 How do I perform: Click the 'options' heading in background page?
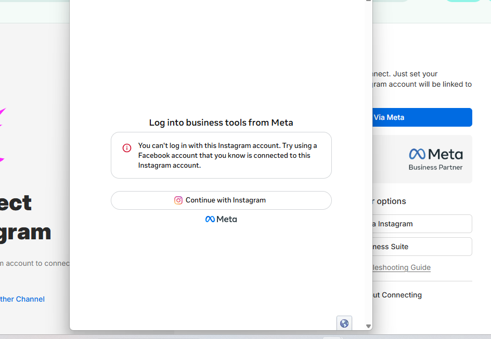point(389,201)
